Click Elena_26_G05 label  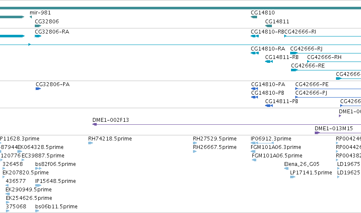pyautogui.click(x=302, y=164)
